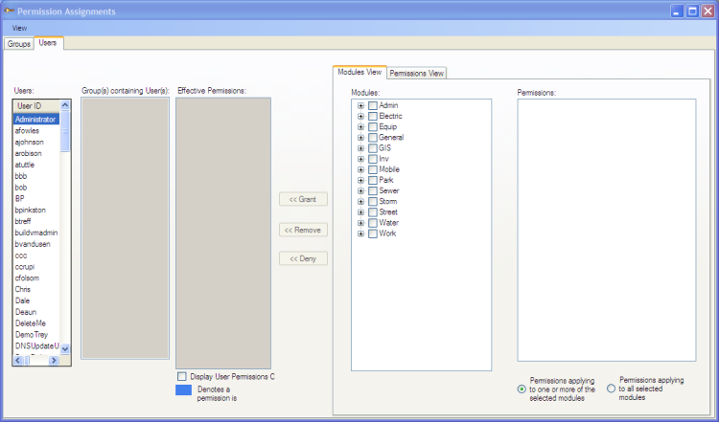Select permissions applying to one or more modules

click(522, 389)
